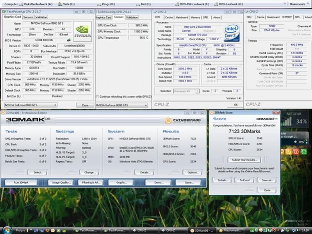Click Run 3DMark button
This screenshot has height=234, width=312.
click(21, 182)
